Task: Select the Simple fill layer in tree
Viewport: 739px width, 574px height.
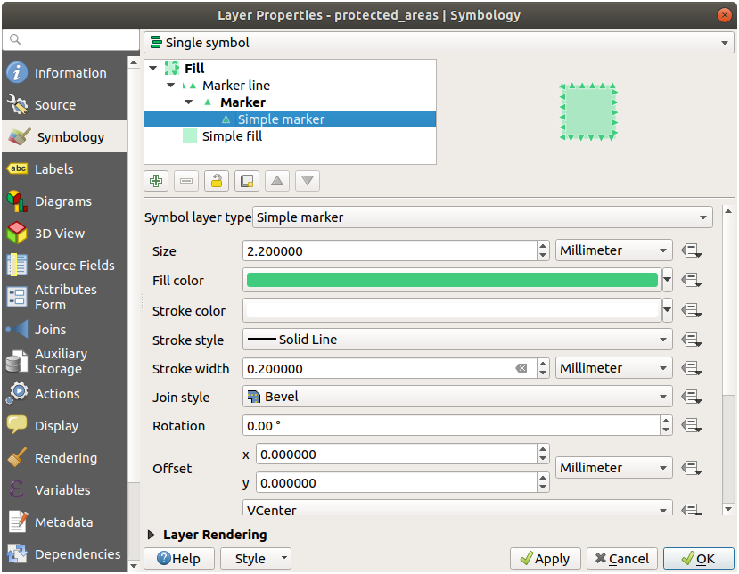Action: click(231, 136)
